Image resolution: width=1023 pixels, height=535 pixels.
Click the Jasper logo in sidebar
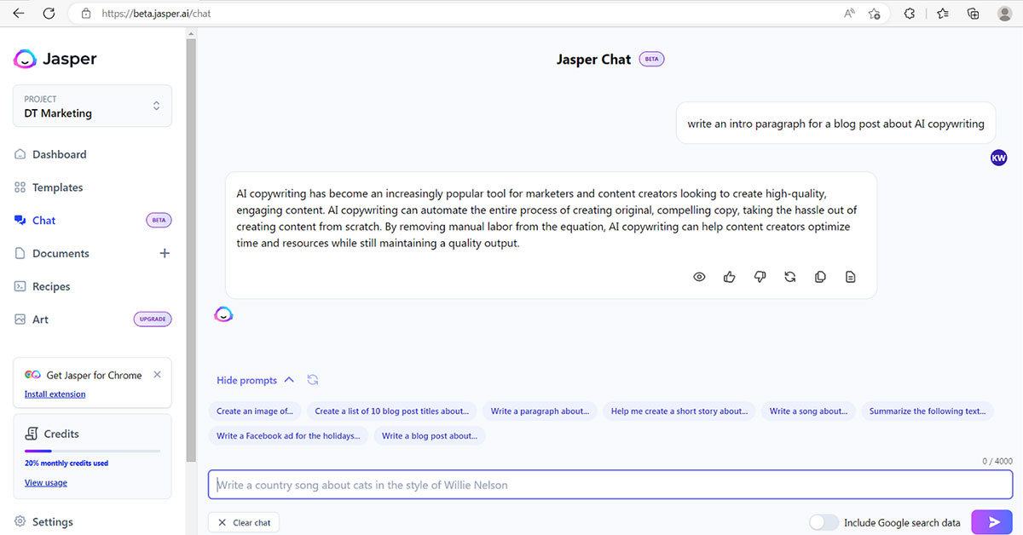click(55, 59)
